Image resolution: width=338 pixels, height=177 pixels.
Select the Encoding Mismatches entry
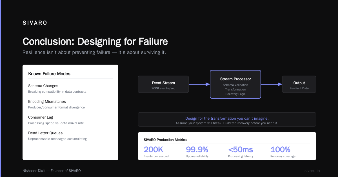pos(56,104)
